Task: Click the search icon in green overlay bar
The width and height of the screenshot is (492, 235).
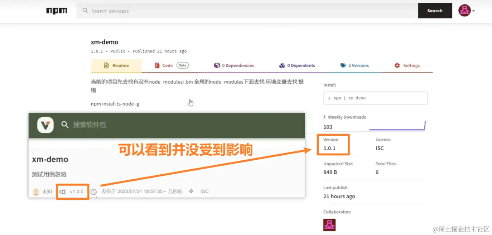Action: [x=65, y=125]
